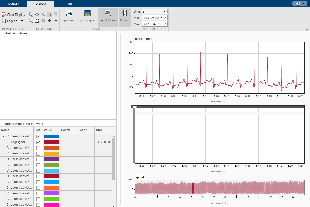Click the help question mark button

299,4
